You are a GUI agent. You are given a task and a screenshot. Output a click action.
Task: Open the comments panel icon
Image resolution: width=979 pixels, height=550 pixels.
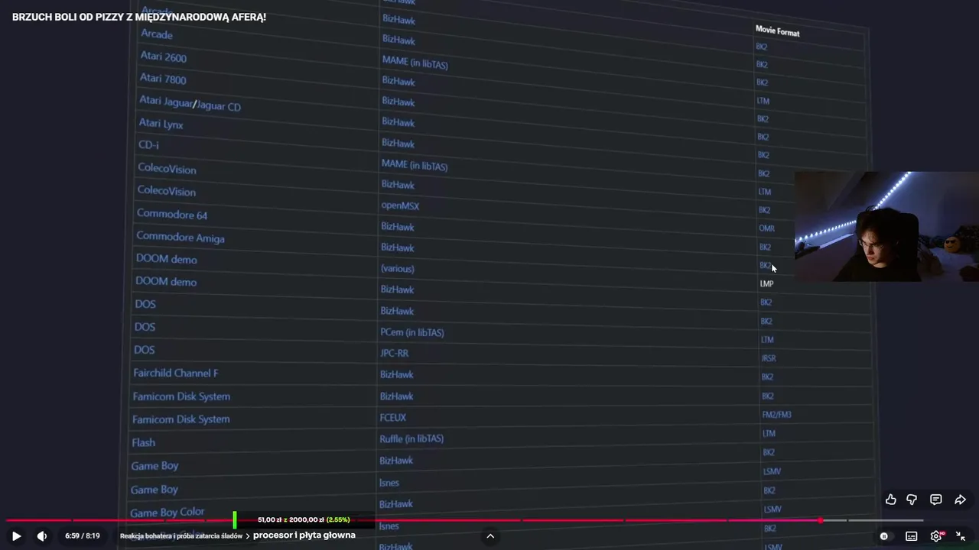click(x=935, y=500)
